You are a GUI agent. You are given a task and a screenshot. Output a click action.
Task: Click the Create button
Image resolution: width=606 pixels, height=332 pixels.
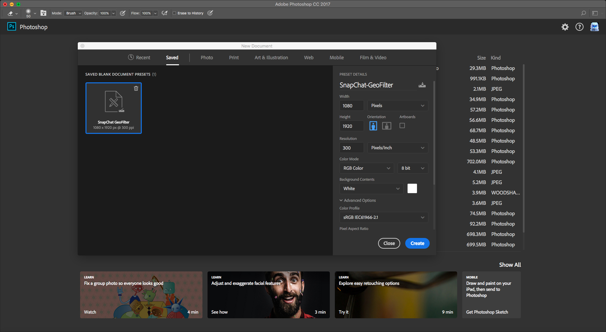(x=417, y=243)
